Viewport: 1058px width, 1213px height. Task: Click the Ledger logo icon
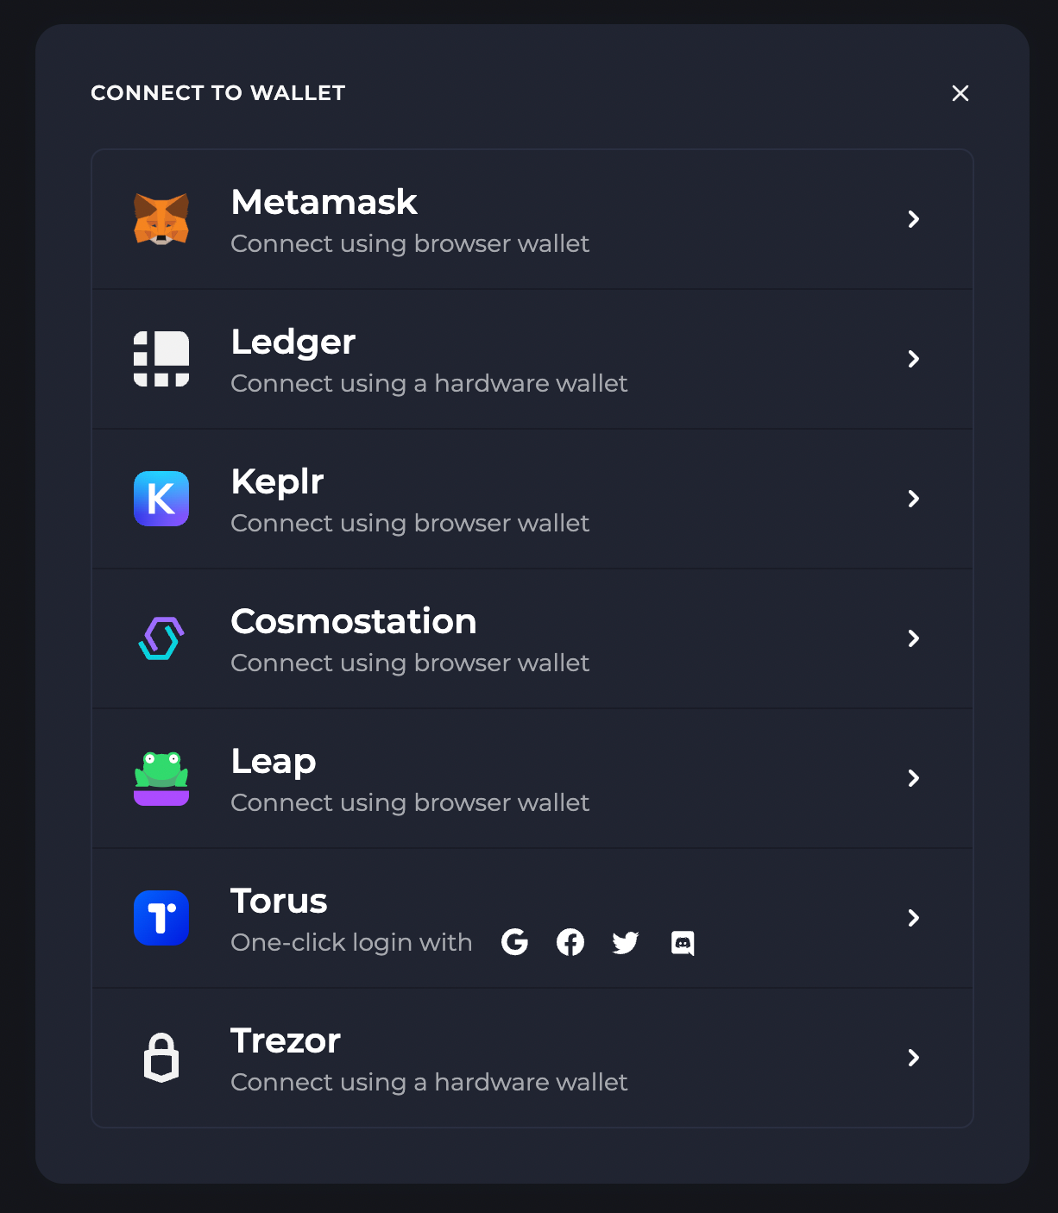point(161,359)
